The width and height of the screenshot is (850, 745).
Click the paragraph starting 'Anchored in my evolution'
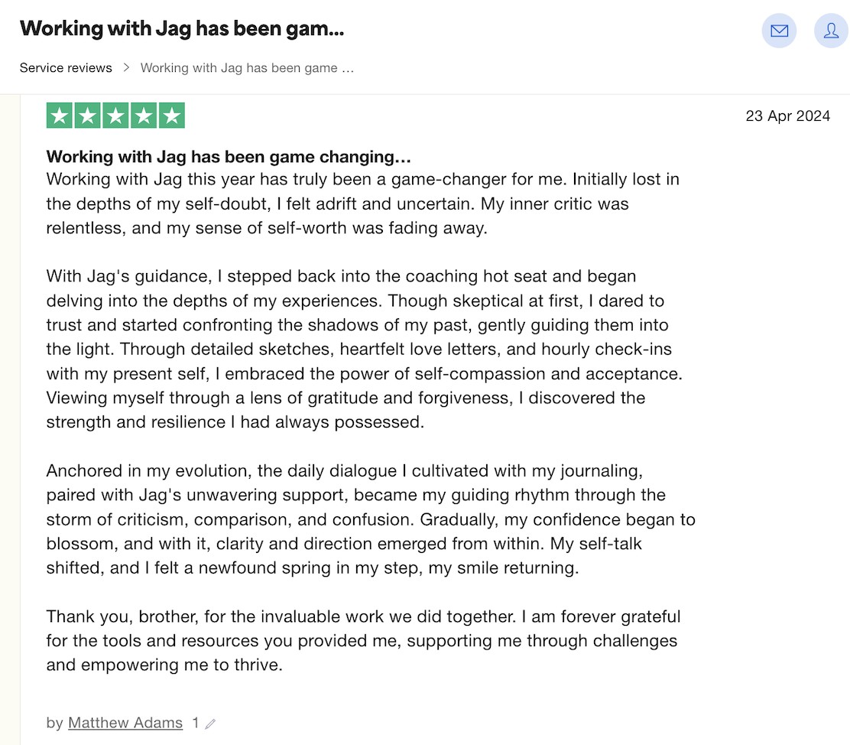pyautogui.click(x=371, y=519)
